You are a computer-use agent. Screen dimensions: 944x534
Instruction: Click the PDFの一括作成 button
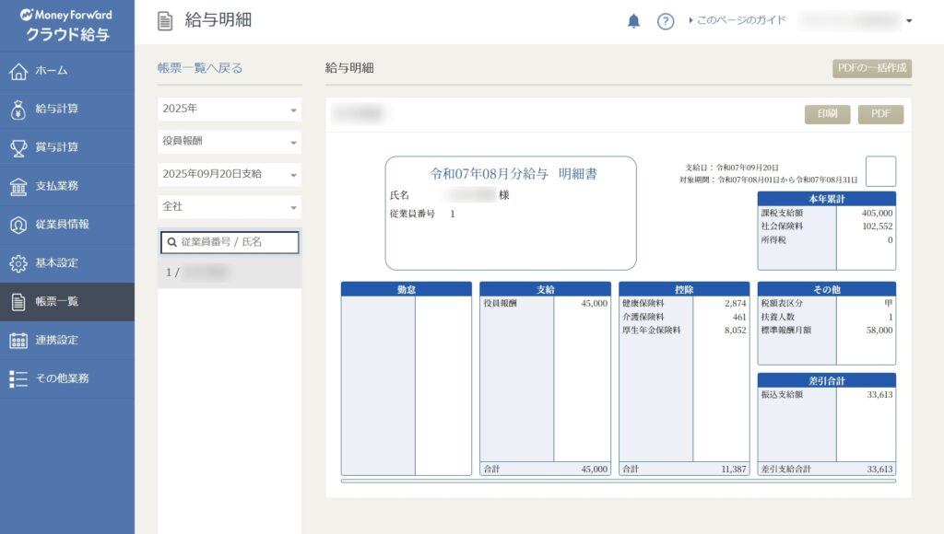pos(871,68)
